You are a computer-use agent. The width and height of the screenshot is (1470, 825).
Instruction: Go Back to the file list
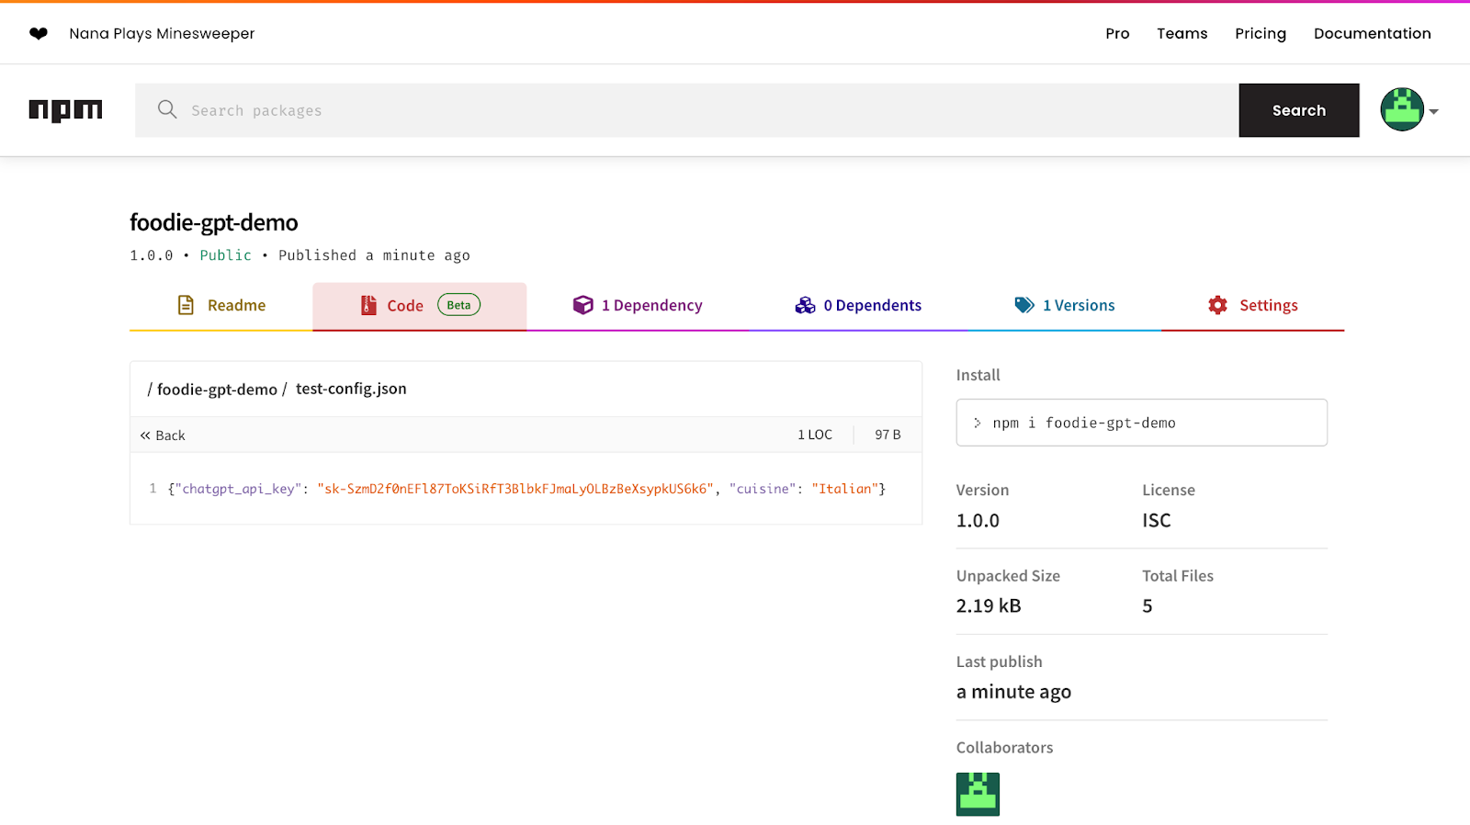(163, 435)
